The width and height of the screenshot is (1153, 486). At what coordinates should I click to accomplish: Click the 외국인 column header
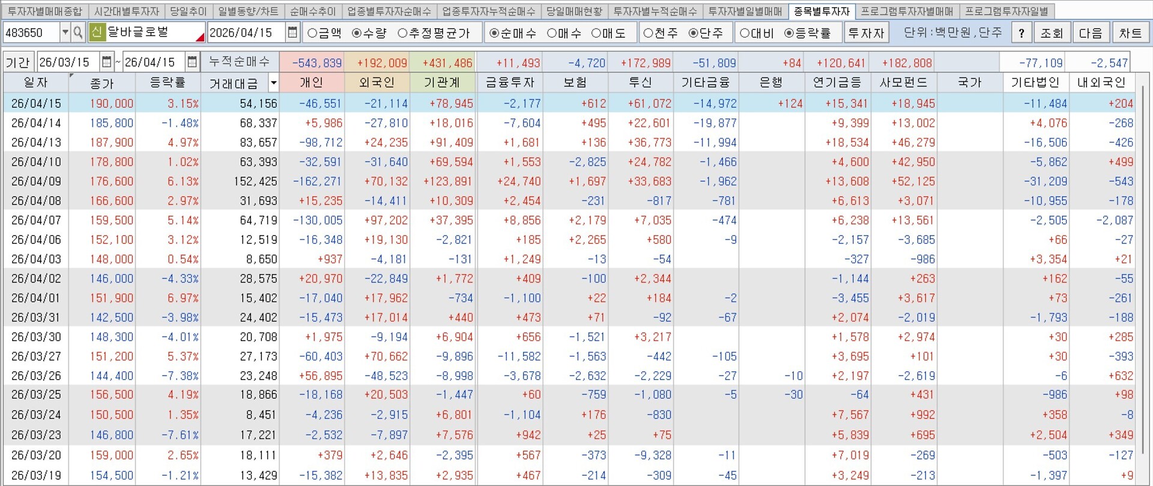click(377, 83)
